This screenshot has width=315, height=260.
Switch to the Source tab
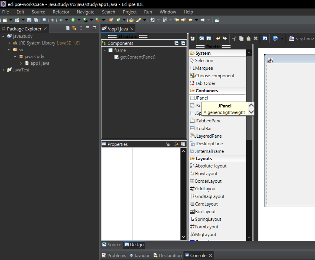pos(112,244)
